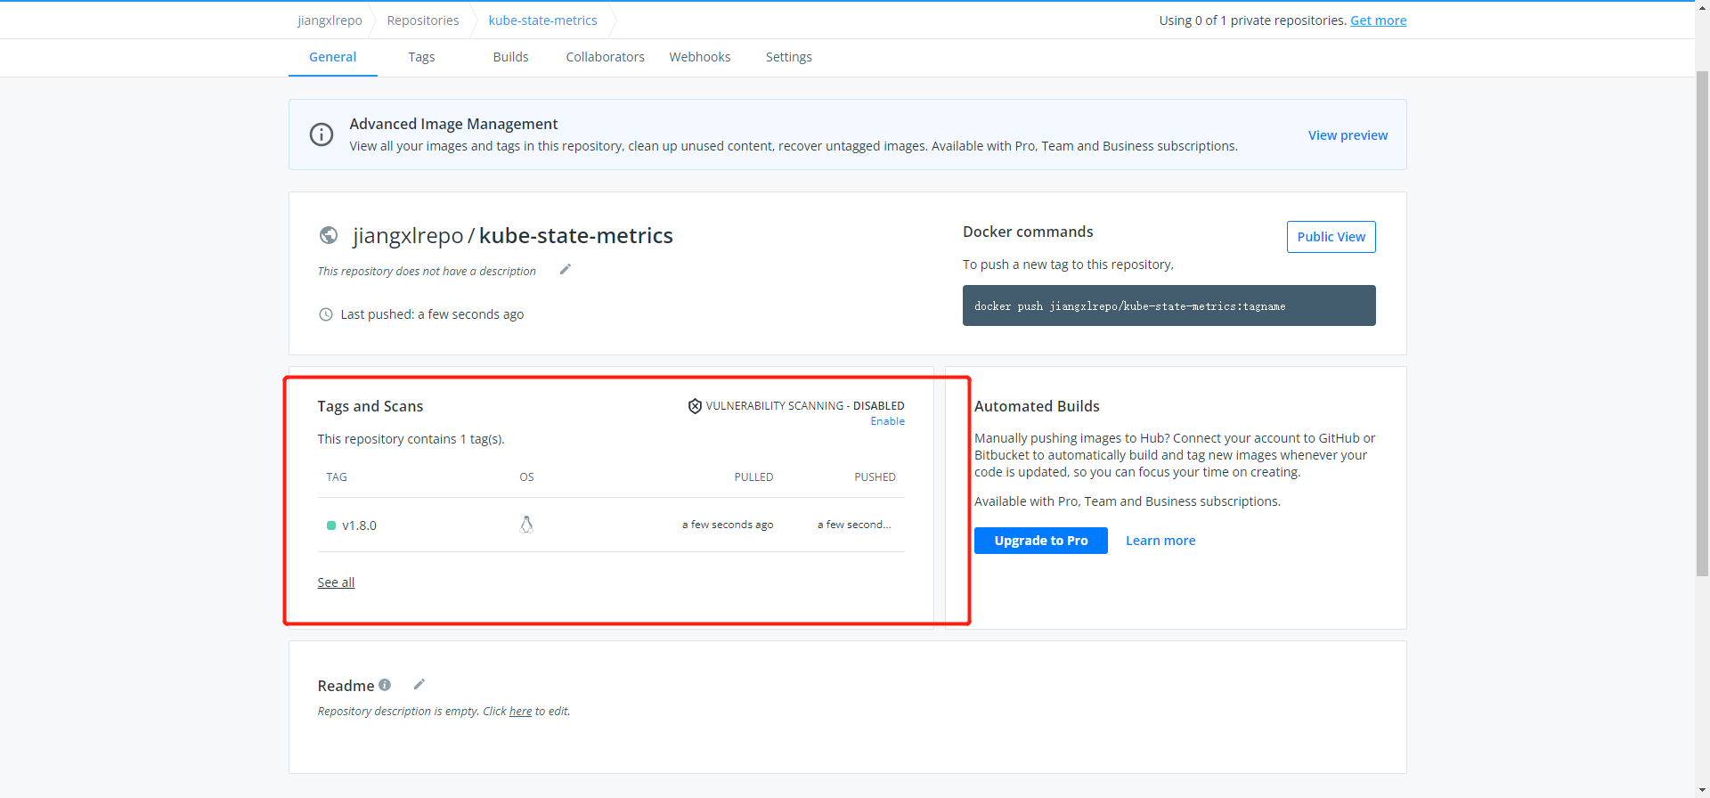Switch to the Builds tab
The image size is (1710, 798).
(x=510, y=57)
